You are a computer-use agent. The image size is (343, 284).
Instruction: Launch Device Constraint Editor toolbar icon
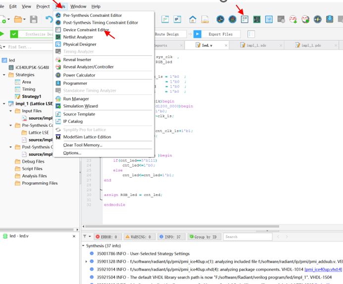click(x=245, y=19)
